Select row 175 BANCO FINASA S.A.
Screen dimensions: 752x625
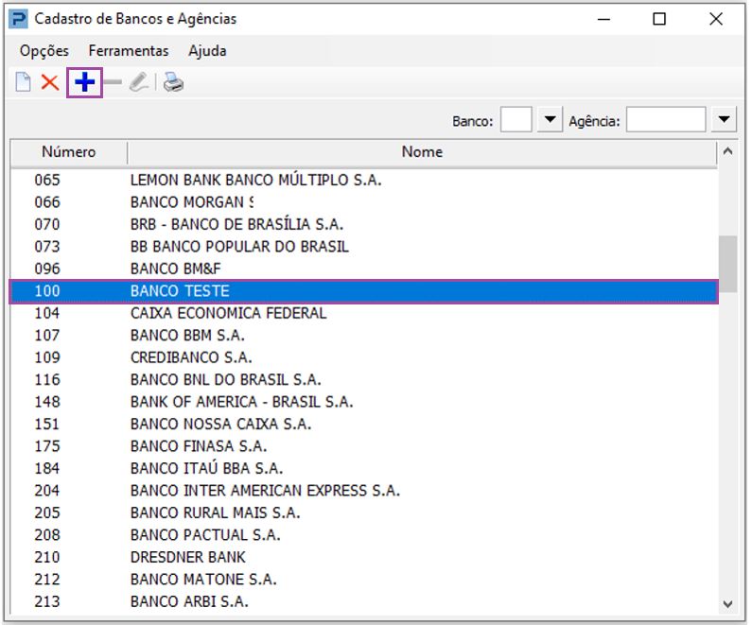coord(364,446)
